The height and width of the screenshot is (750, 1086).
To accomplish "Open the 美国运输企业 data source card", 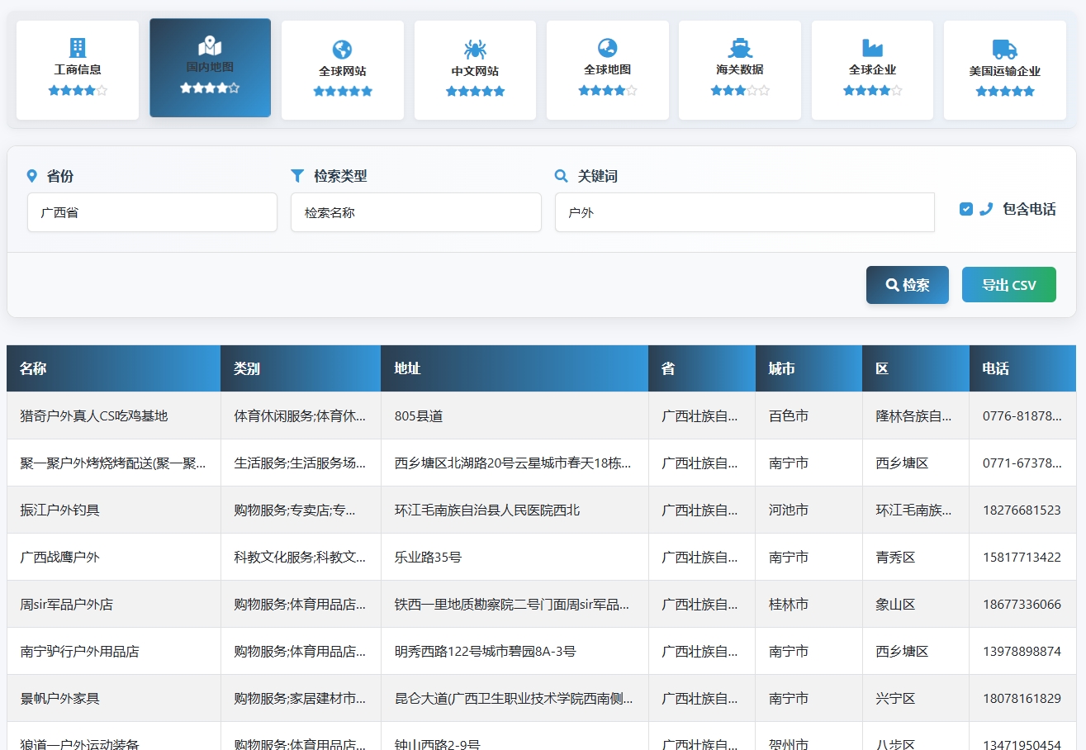I will click(1005, 70).
